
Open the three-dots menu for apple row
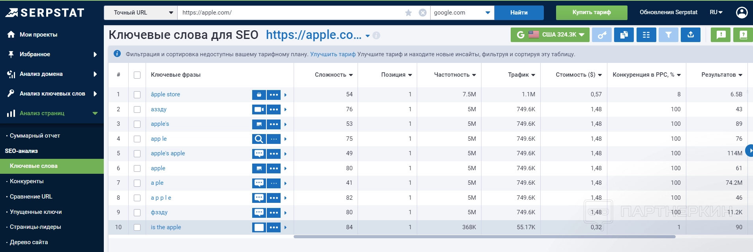pyautogui.click(x=274, y=168)
